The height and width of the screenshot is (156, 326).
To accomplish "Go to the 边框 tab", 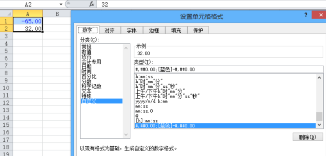I will (154, 30).
